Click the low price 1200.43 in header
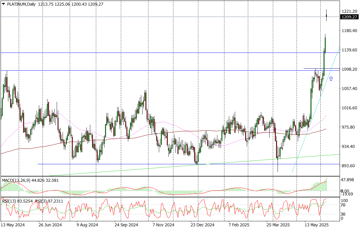This screenshot has height=229, width=361. coord(79,4)
